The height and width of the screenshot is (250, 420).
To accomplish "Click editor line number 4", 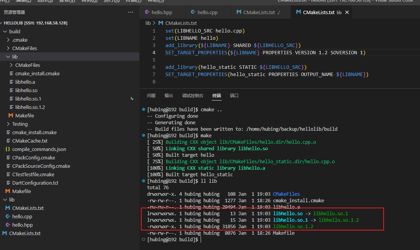I will 154,53.
